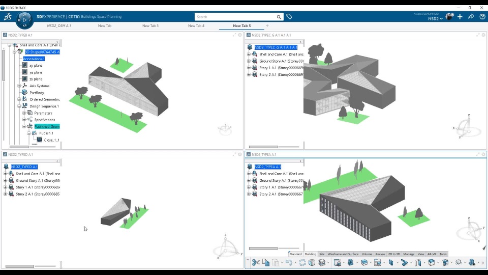Select Published Geom node
Image resolution: width=488 pixels, height=275 pixels.
point(47,127)
